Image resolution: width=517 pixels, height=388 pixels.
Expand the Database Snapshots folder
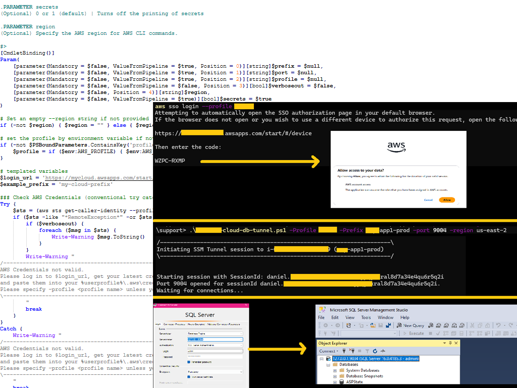pos(335,376)
